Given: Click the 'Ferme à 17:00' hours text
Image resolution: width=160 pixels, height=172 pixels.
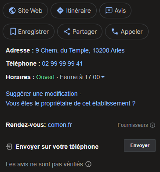Looking at the screenshot, I should (x=80, y=77).
